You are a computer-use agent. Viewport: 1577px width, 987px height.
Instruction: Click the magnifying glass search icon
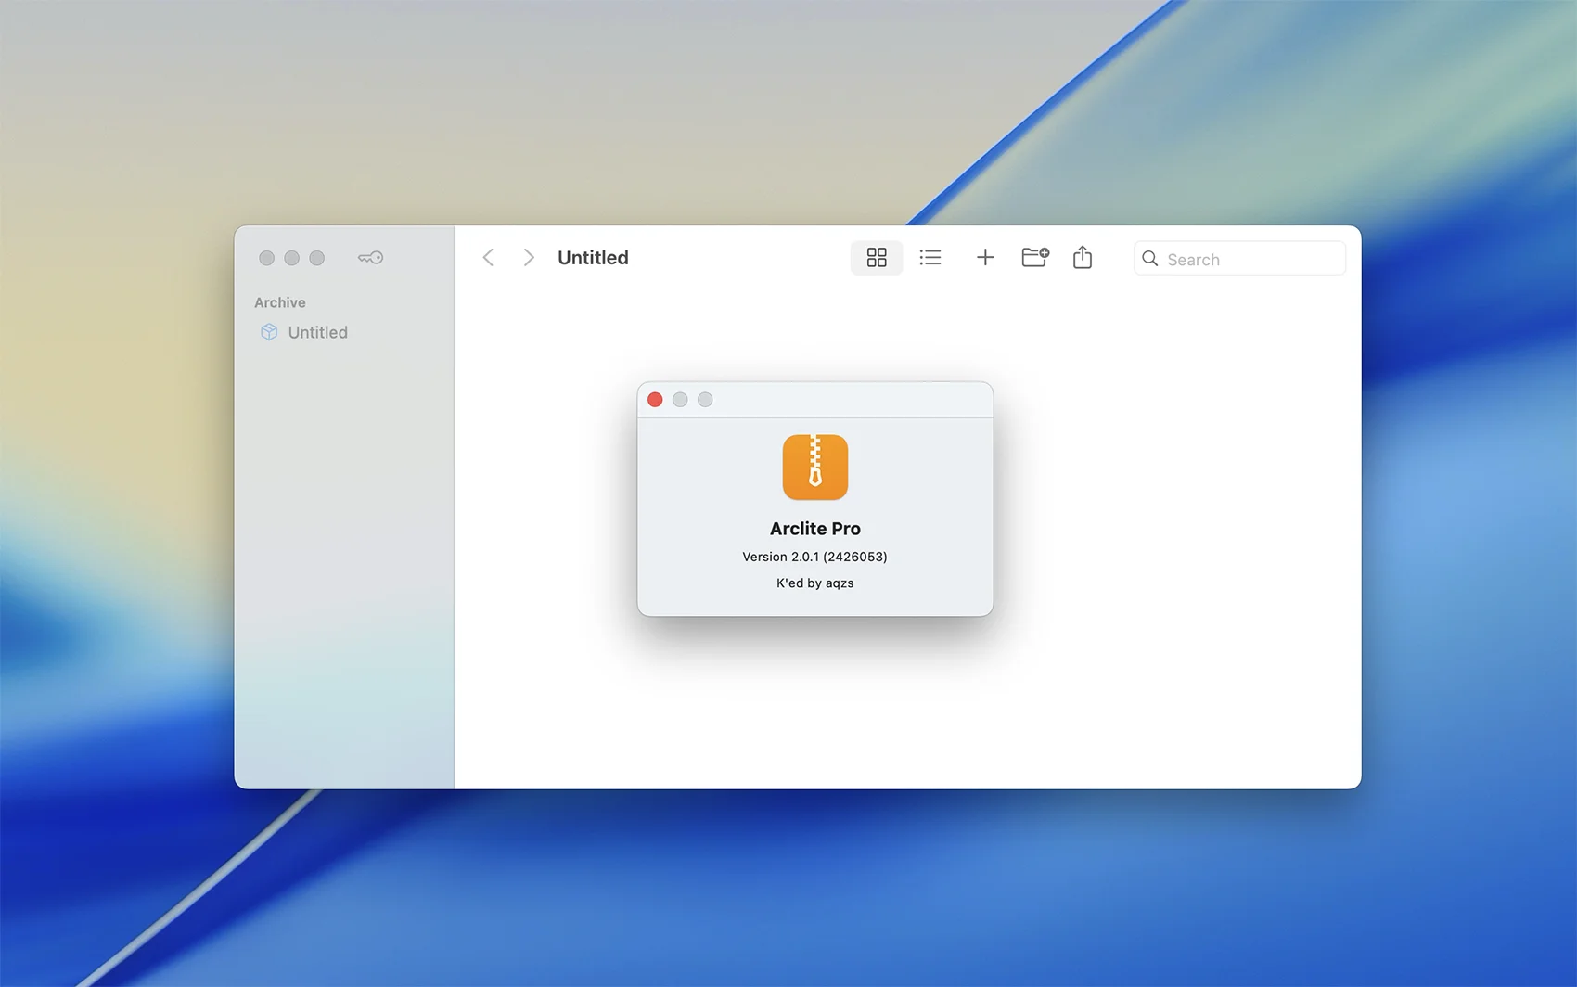coord(1150,259)
